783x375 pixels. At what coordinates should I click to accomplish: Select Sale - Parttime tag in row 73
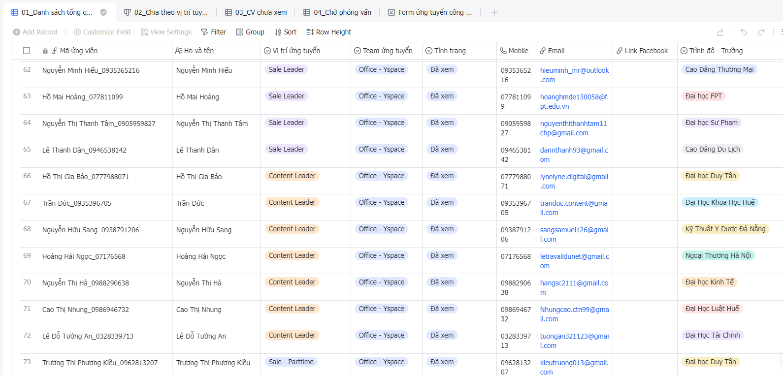[291, 362]
